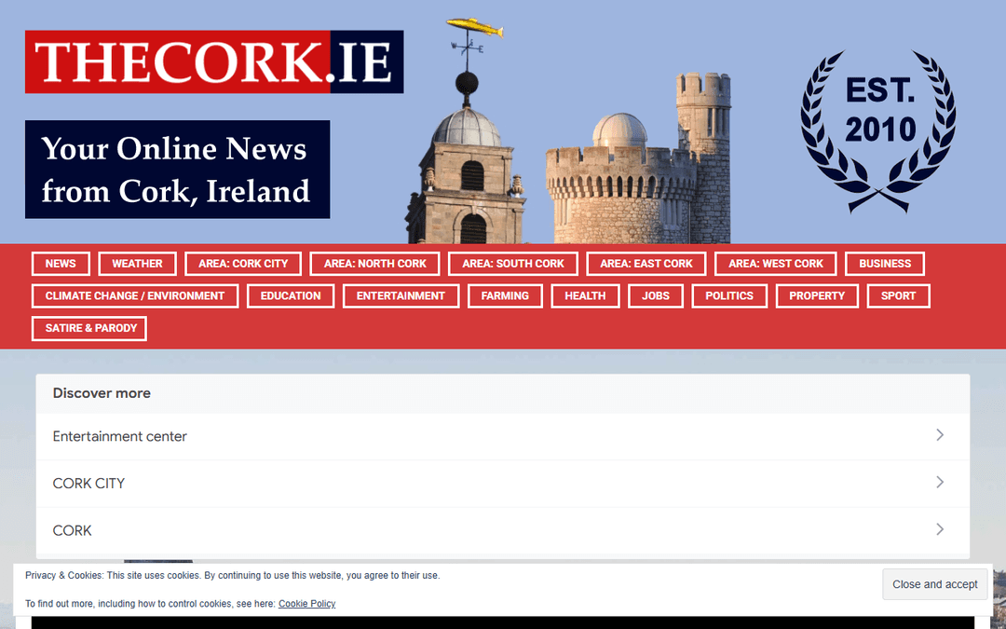Click the Close and accept cookies button
Image resolution: width=1006 pixels, height=629 pixels.
935,584
